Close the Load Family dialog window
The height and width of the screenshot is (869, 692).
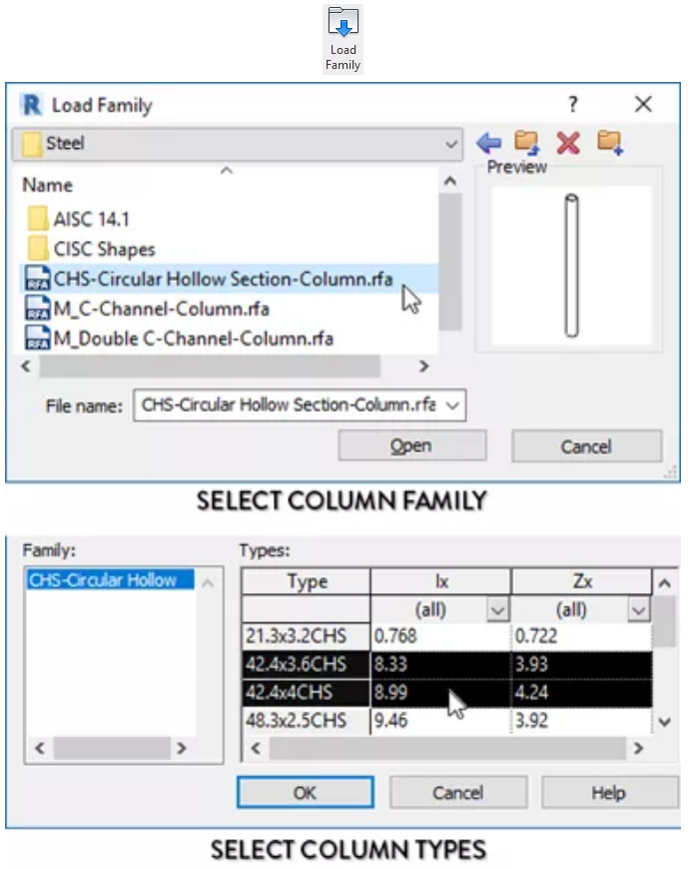(644, 104)
